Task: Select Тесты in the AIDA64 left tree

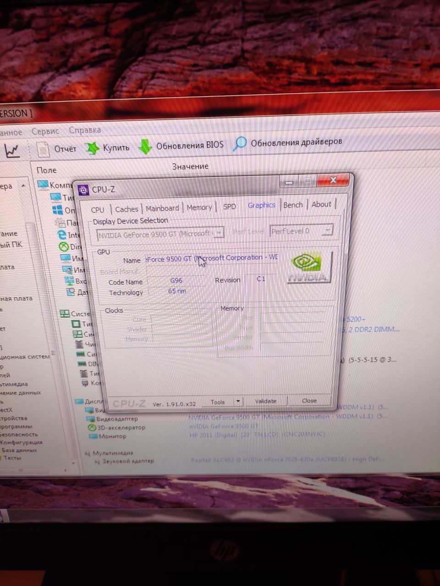Action: point(12,458)
